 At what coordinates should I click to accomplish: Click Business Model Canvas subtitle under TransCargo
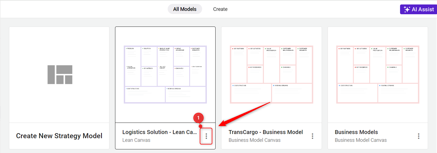click(254, 140)
